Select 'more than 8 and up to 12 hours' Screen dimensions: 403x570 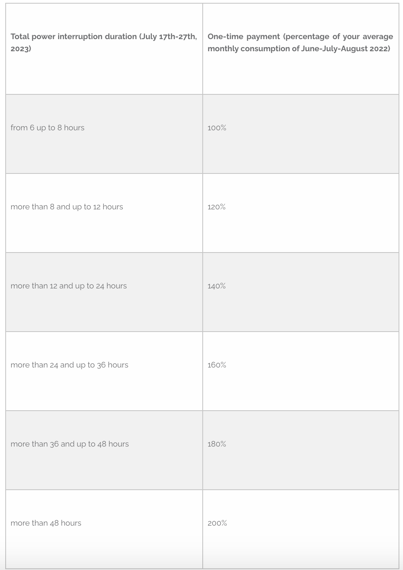pyautogui.click(x=67, y=207)
